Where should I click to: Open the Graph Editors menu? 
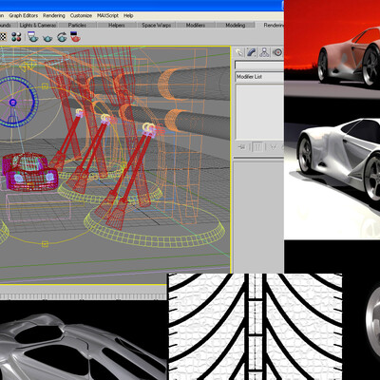click(23, 15)
